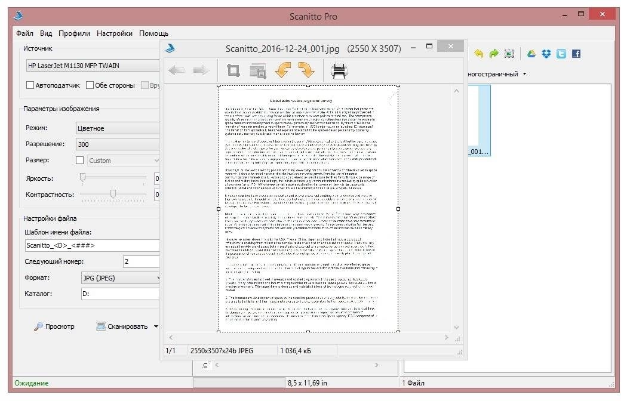Image resolution: width=630 pixels, height=404 pixels.
Task: Click the magnifier Preview icon
Action: point(38,326)
